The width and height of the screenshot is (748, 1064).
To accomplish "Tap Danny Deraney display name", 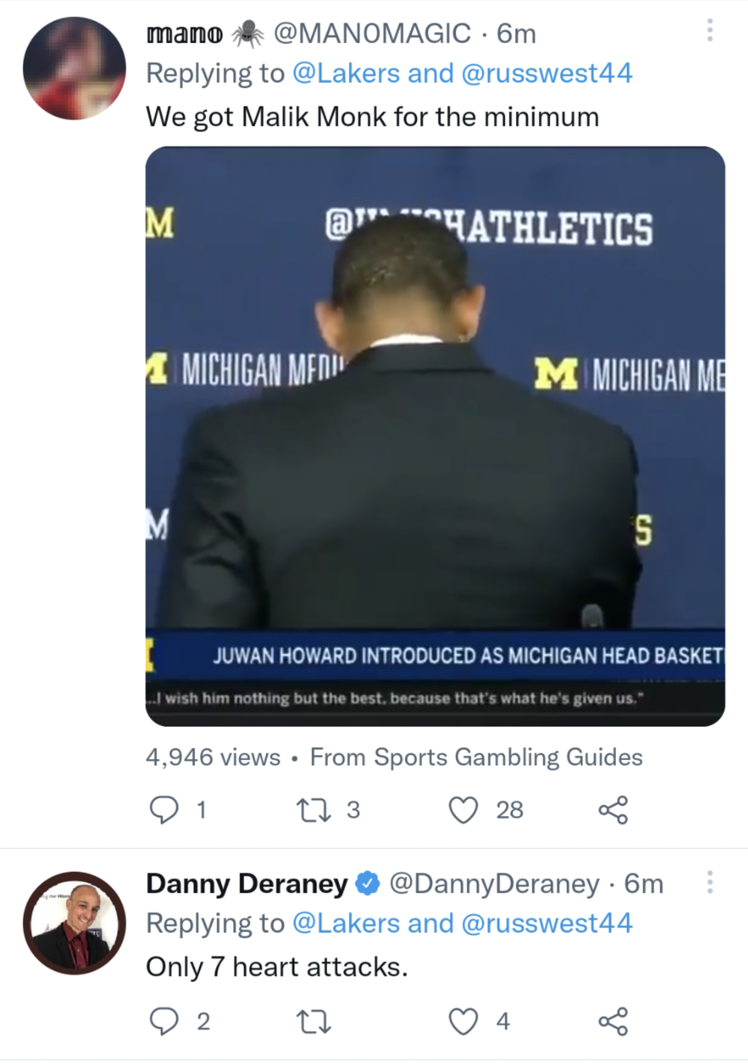I will pos(247,883).
